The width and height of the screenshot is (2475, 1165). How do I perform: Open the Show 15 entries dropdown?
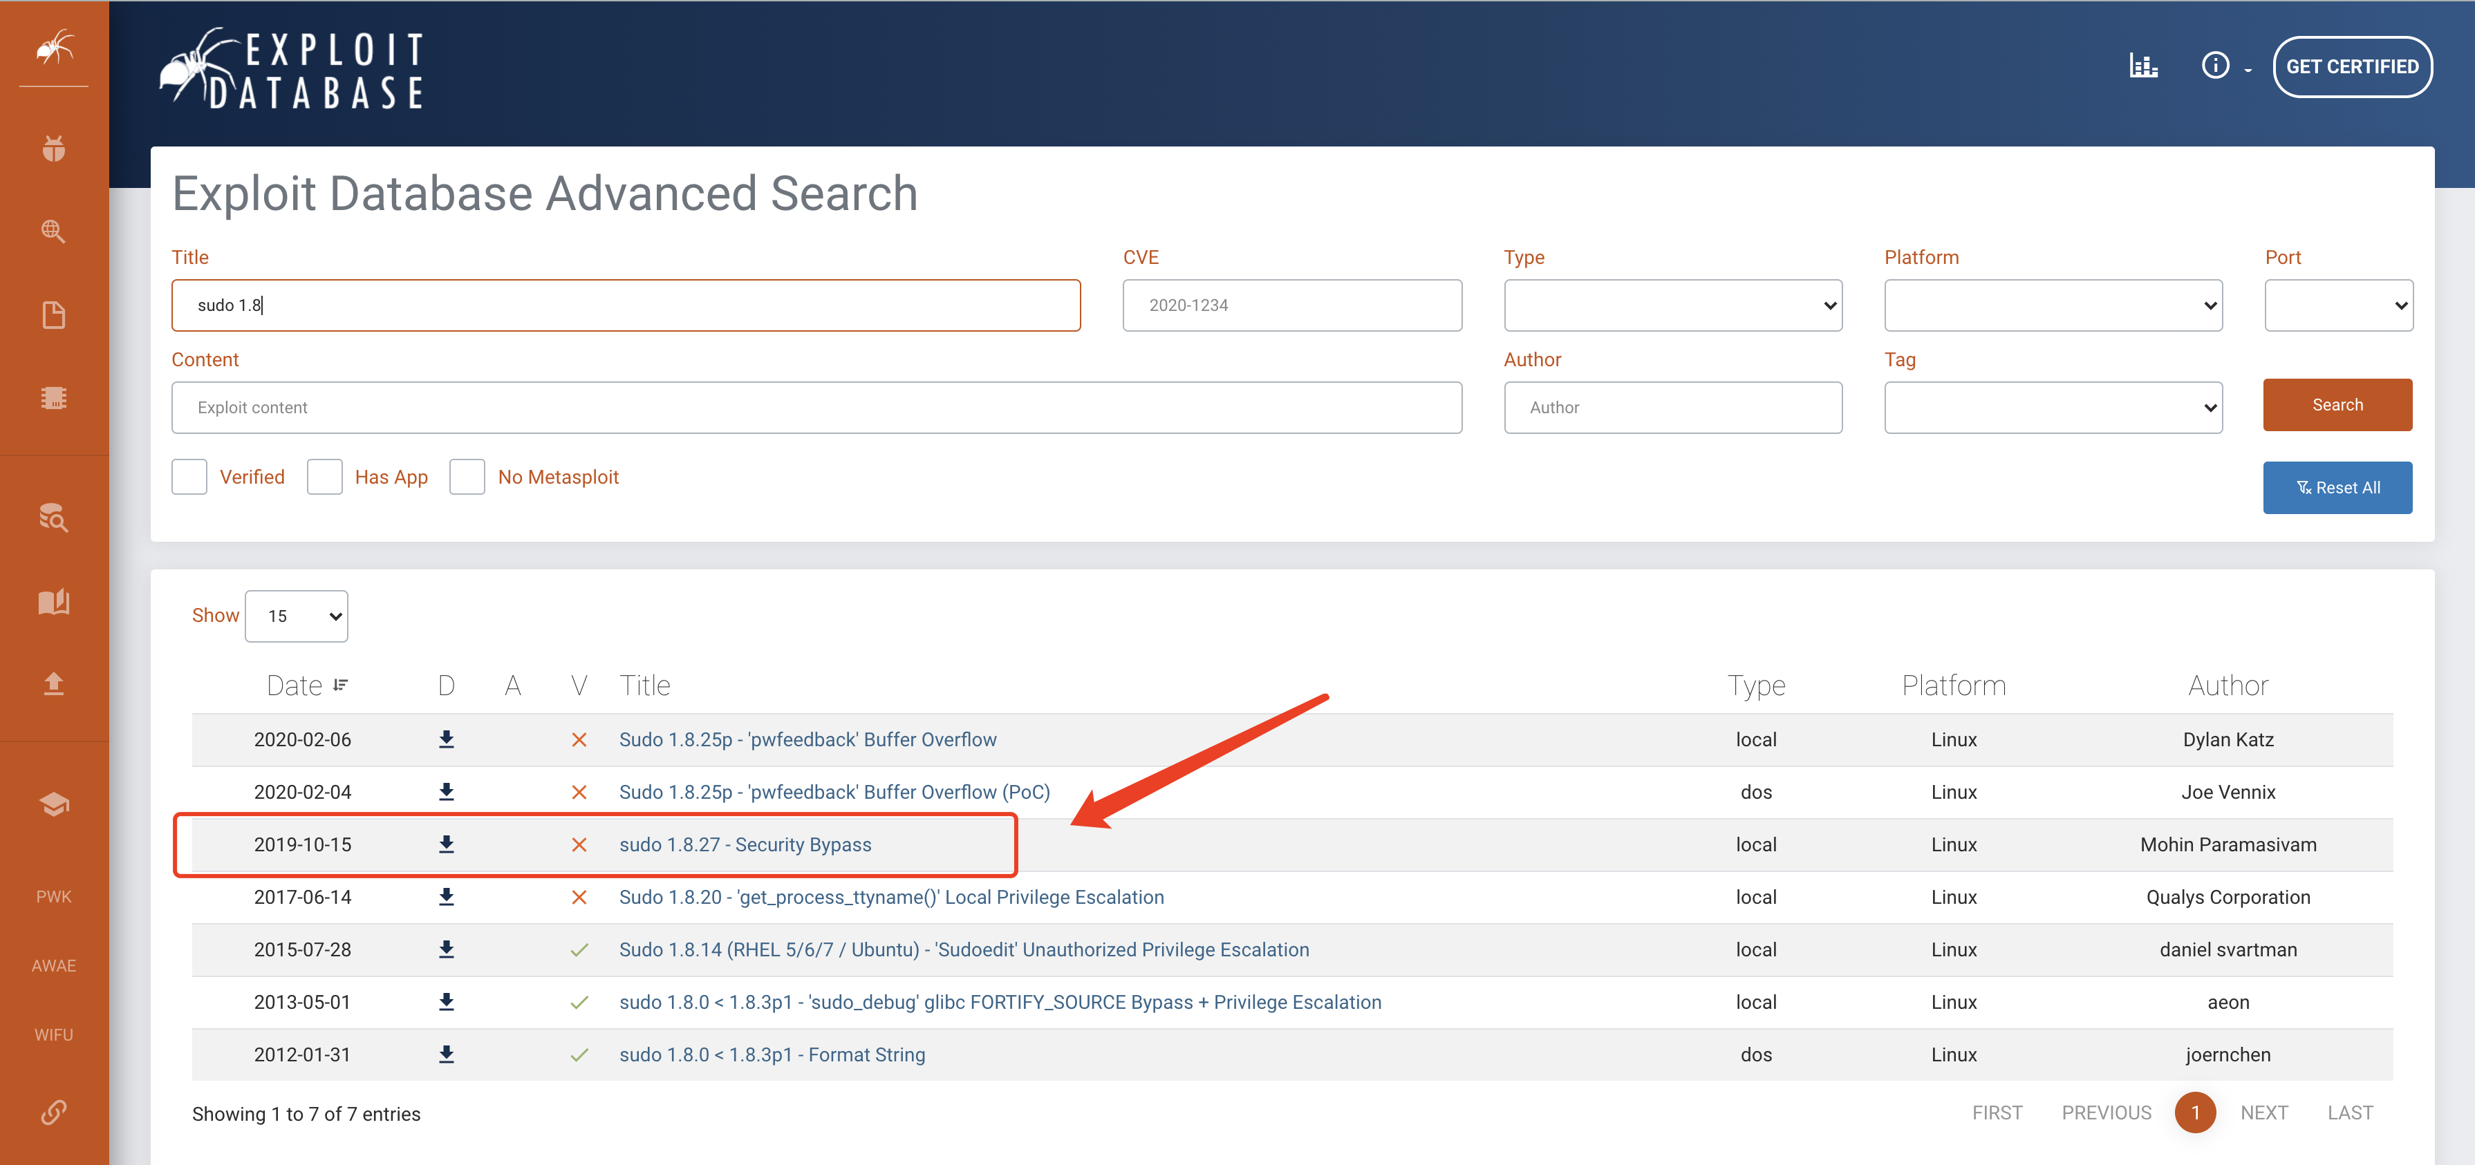click(297, 616)
